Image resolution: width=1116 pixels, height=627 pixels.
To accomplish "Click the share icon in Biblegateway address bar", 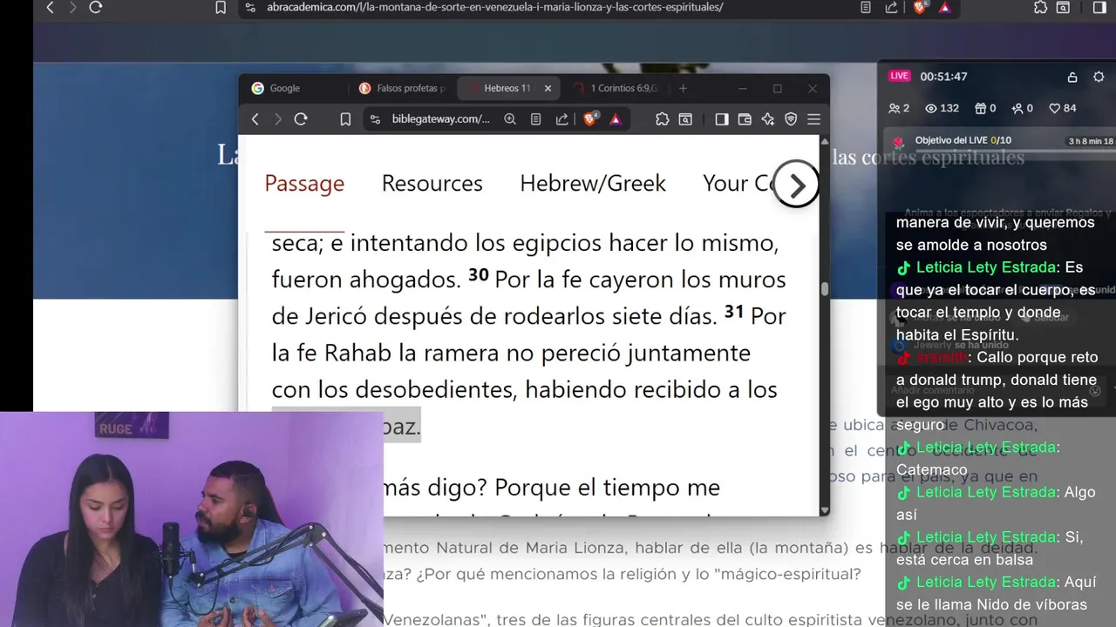I will 562,119.
